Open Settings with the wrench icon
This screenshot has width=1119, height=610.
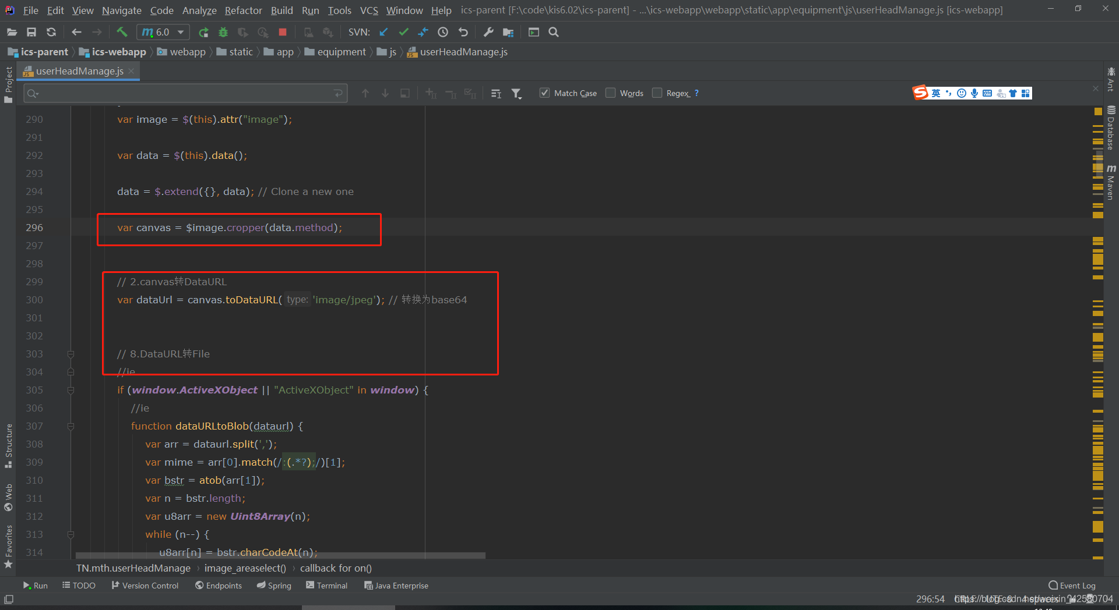[x=488, y=32]
